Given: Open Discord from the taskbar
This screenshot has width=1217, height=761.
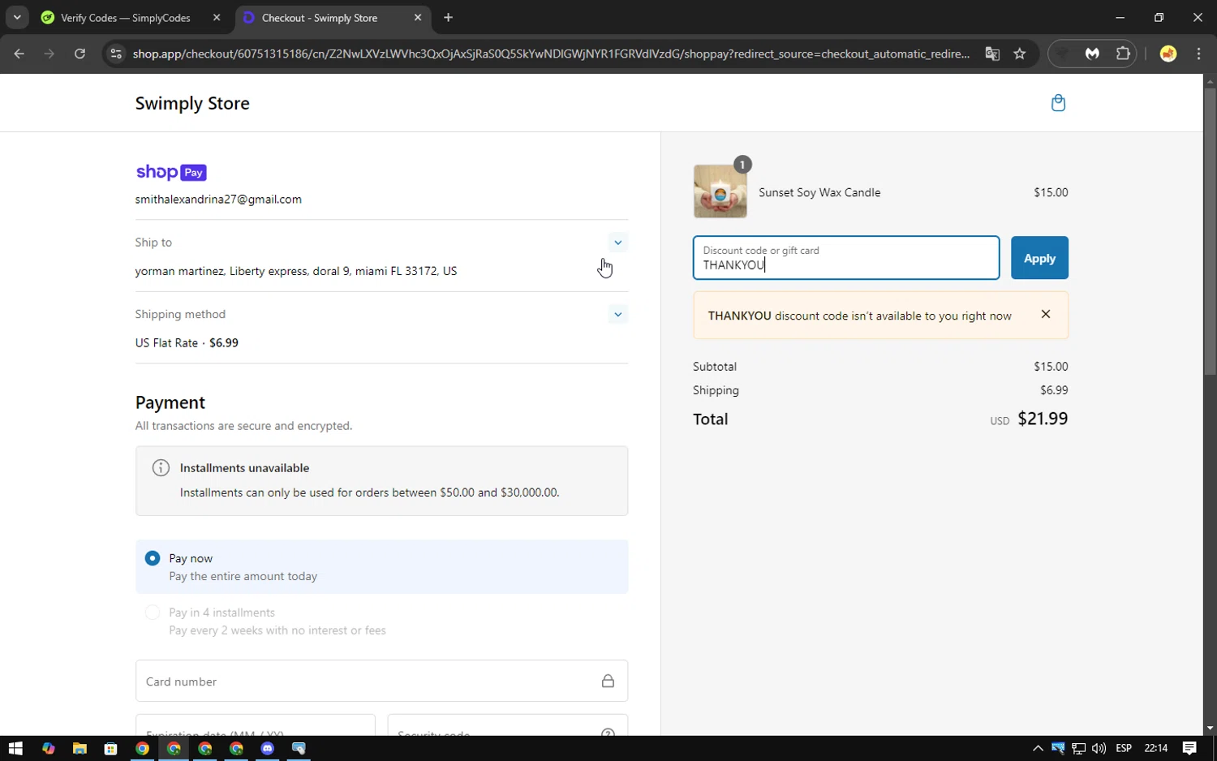Looking at the screenshot, I should (268, 748).
